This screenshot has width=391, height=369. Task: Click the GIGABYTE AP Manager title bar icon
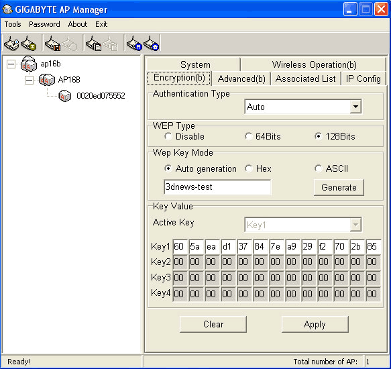7,9
